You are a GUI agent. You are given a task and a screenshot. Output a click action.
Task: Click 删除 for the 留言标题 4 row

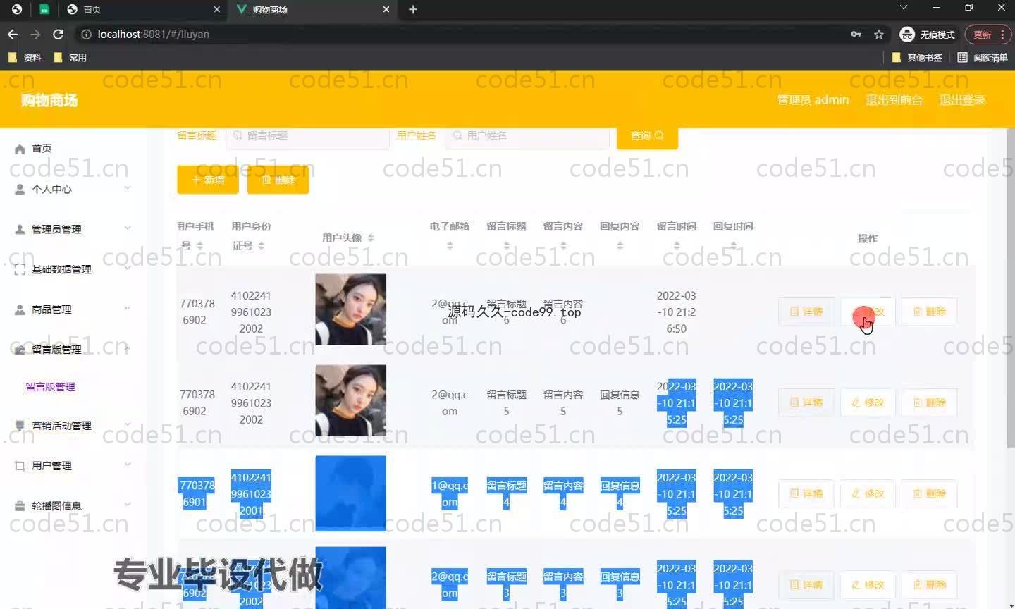click(x=930, y=493)
